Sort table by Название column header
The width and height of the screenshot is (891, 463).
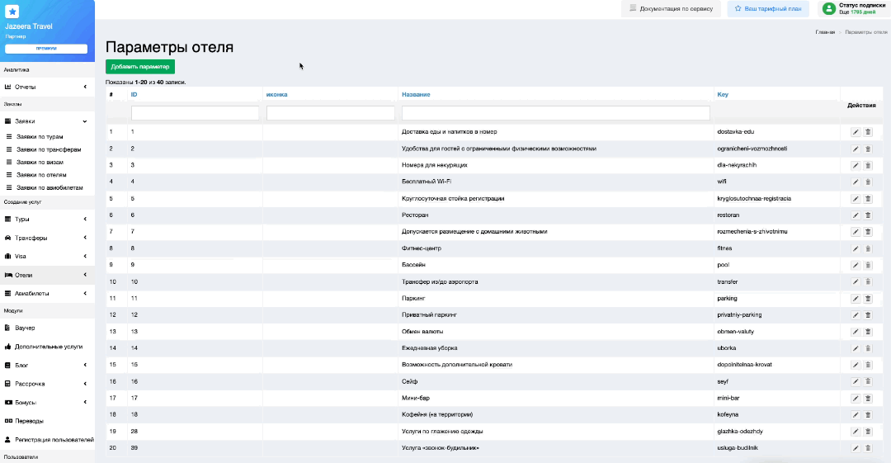tap(416, 95)
